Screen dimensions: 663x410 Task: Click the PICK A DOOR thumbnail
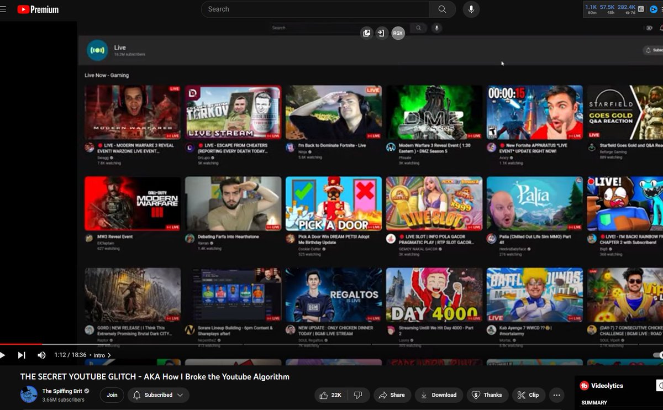click(333, 203)
